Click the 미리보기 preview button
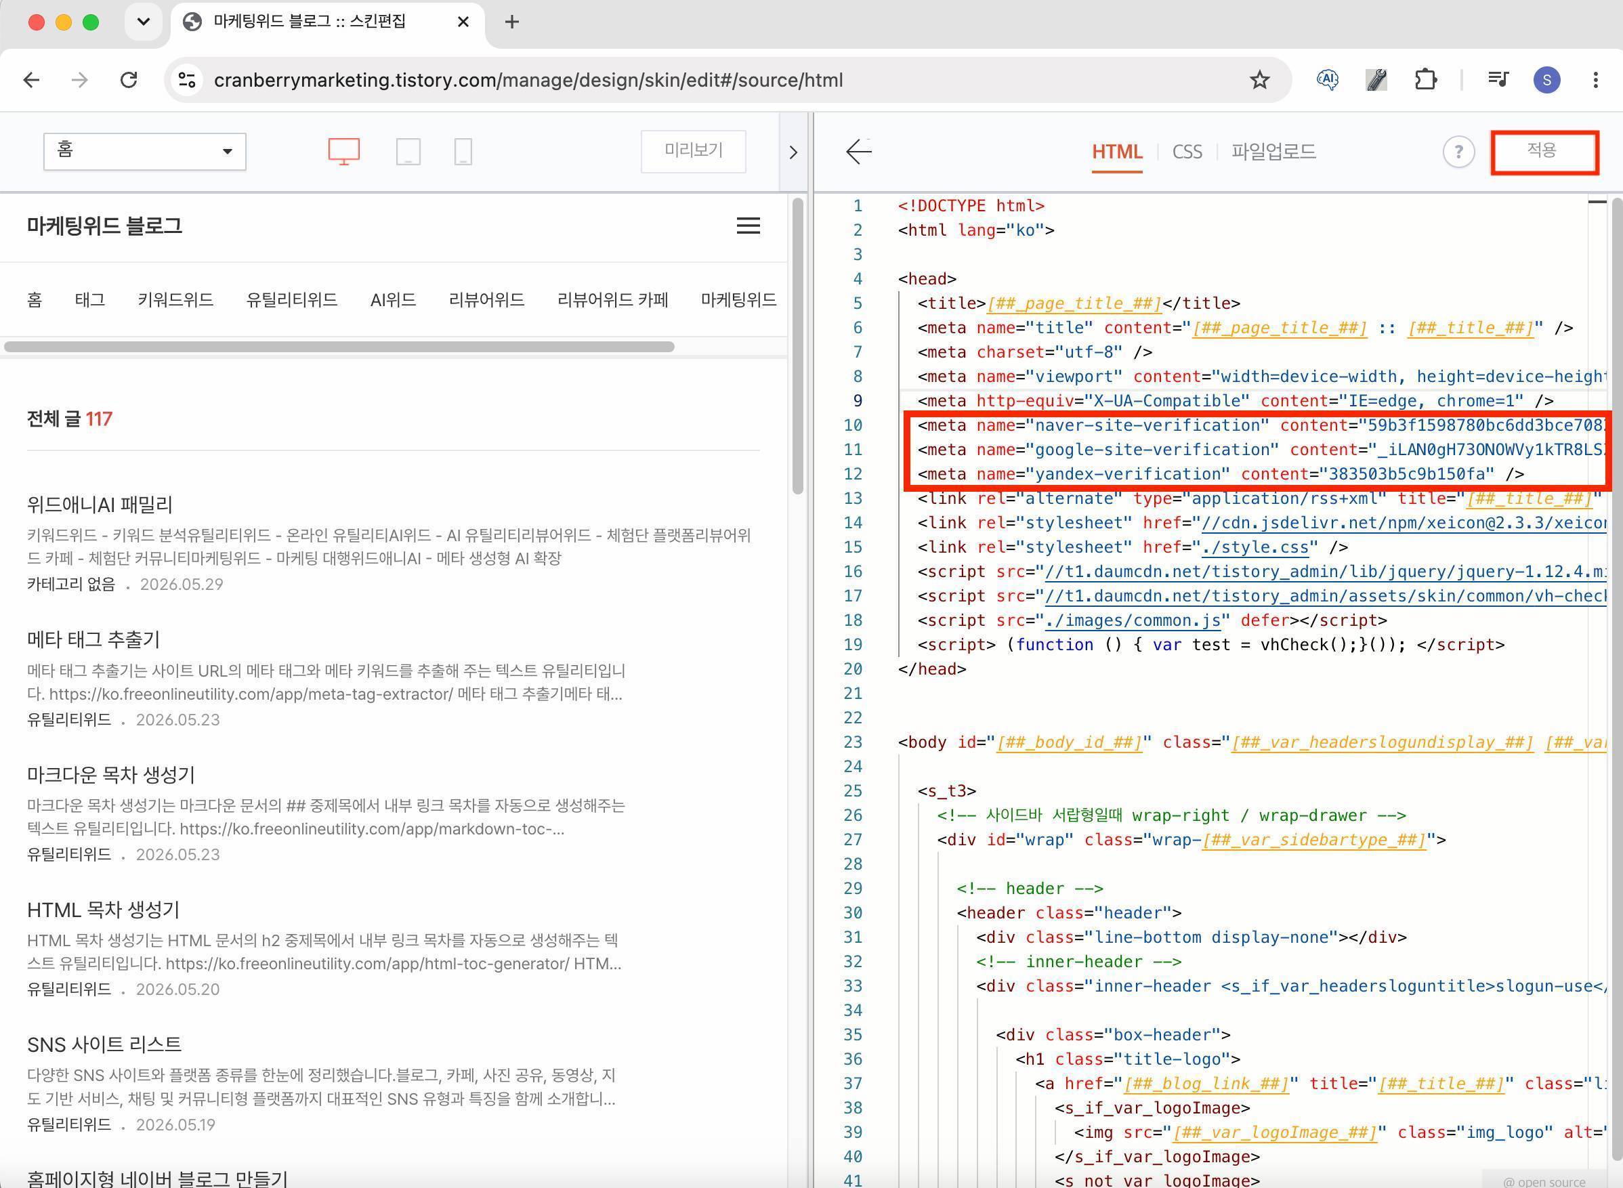This screenshot has width=1623, height=1188. tap(693, 151)
